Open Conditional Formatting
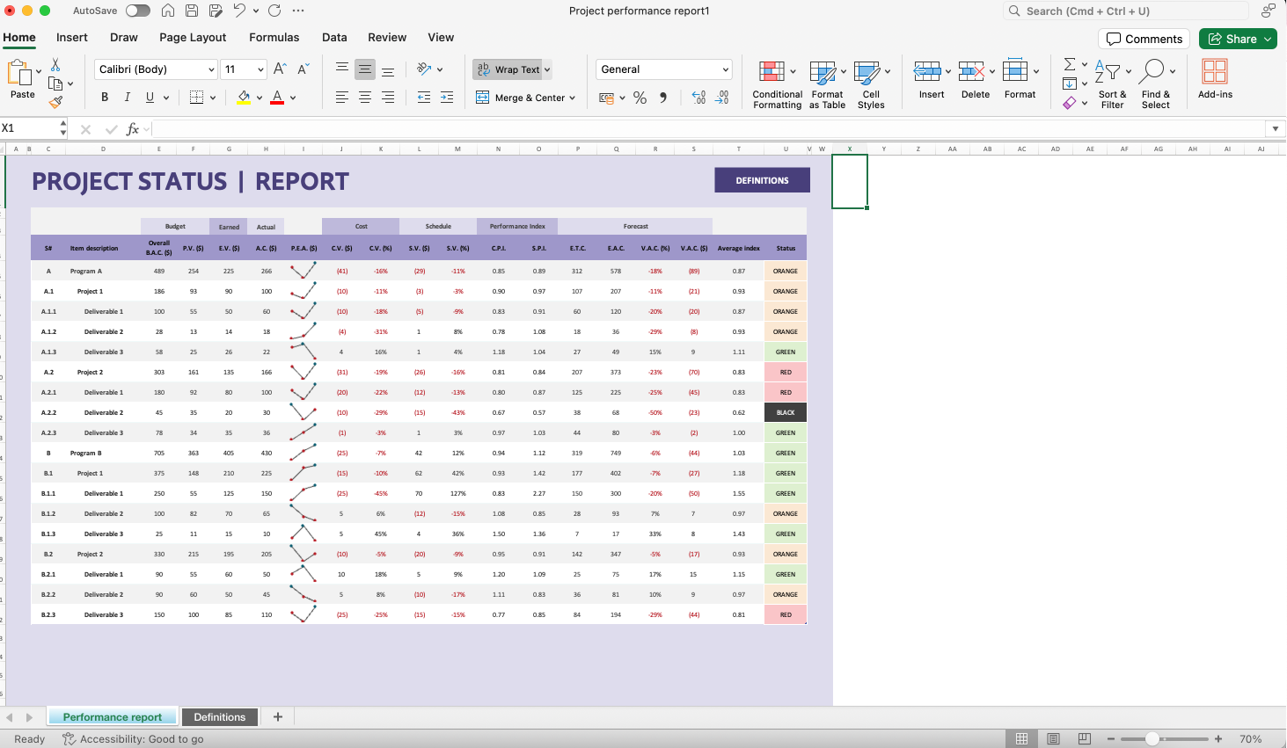1287x748 pixels. click(777, 84)
